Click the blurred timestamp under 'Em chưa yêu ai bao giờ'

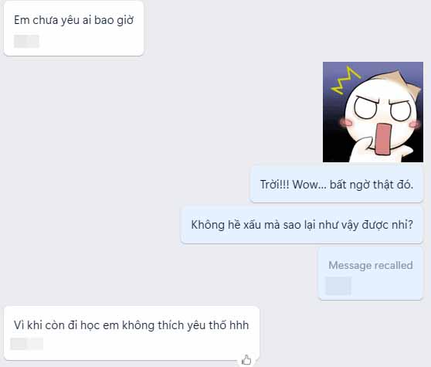click(x=27, y=41)
